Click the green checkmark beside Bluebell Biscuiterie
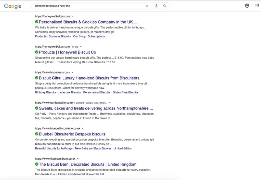Image resolution: width=261 pixels, height=180 pixels. coord(36,134)
